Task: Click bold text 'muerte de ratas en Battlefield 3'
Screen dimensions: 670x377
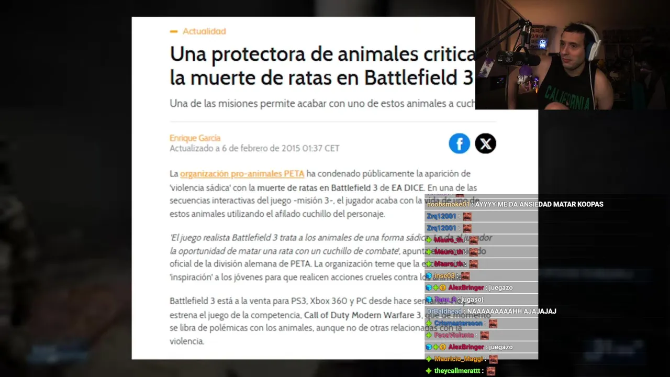Action: tap(316, 187)
